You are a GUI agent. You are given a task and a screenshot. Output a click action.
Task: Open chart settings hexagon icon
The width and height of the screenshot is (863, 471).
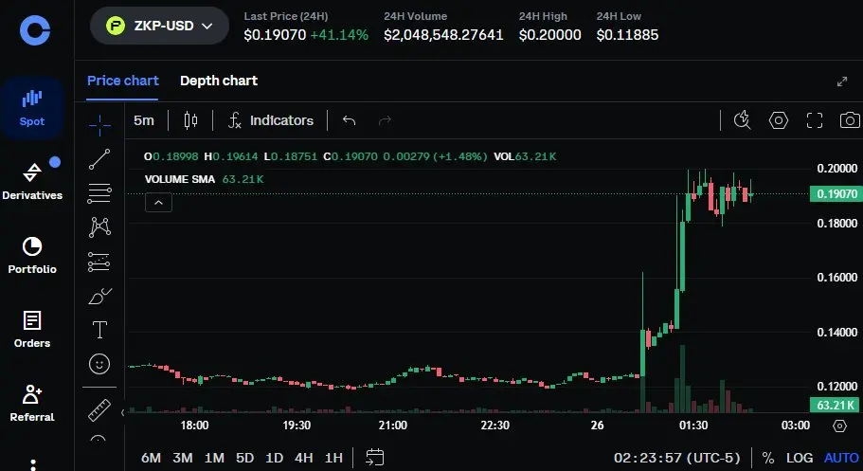(x=779, y=120)
